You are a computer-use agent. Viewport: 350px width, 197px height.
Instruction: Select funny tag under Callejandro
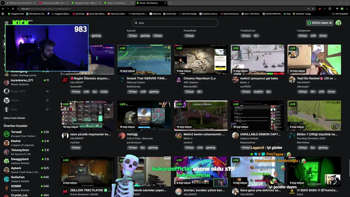323,36
